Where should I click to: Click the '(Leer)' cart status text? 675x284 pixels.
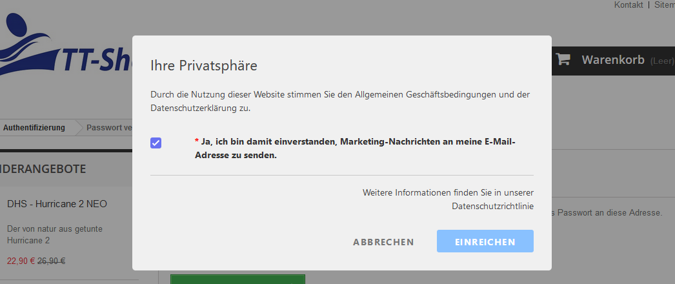[662, 61]
